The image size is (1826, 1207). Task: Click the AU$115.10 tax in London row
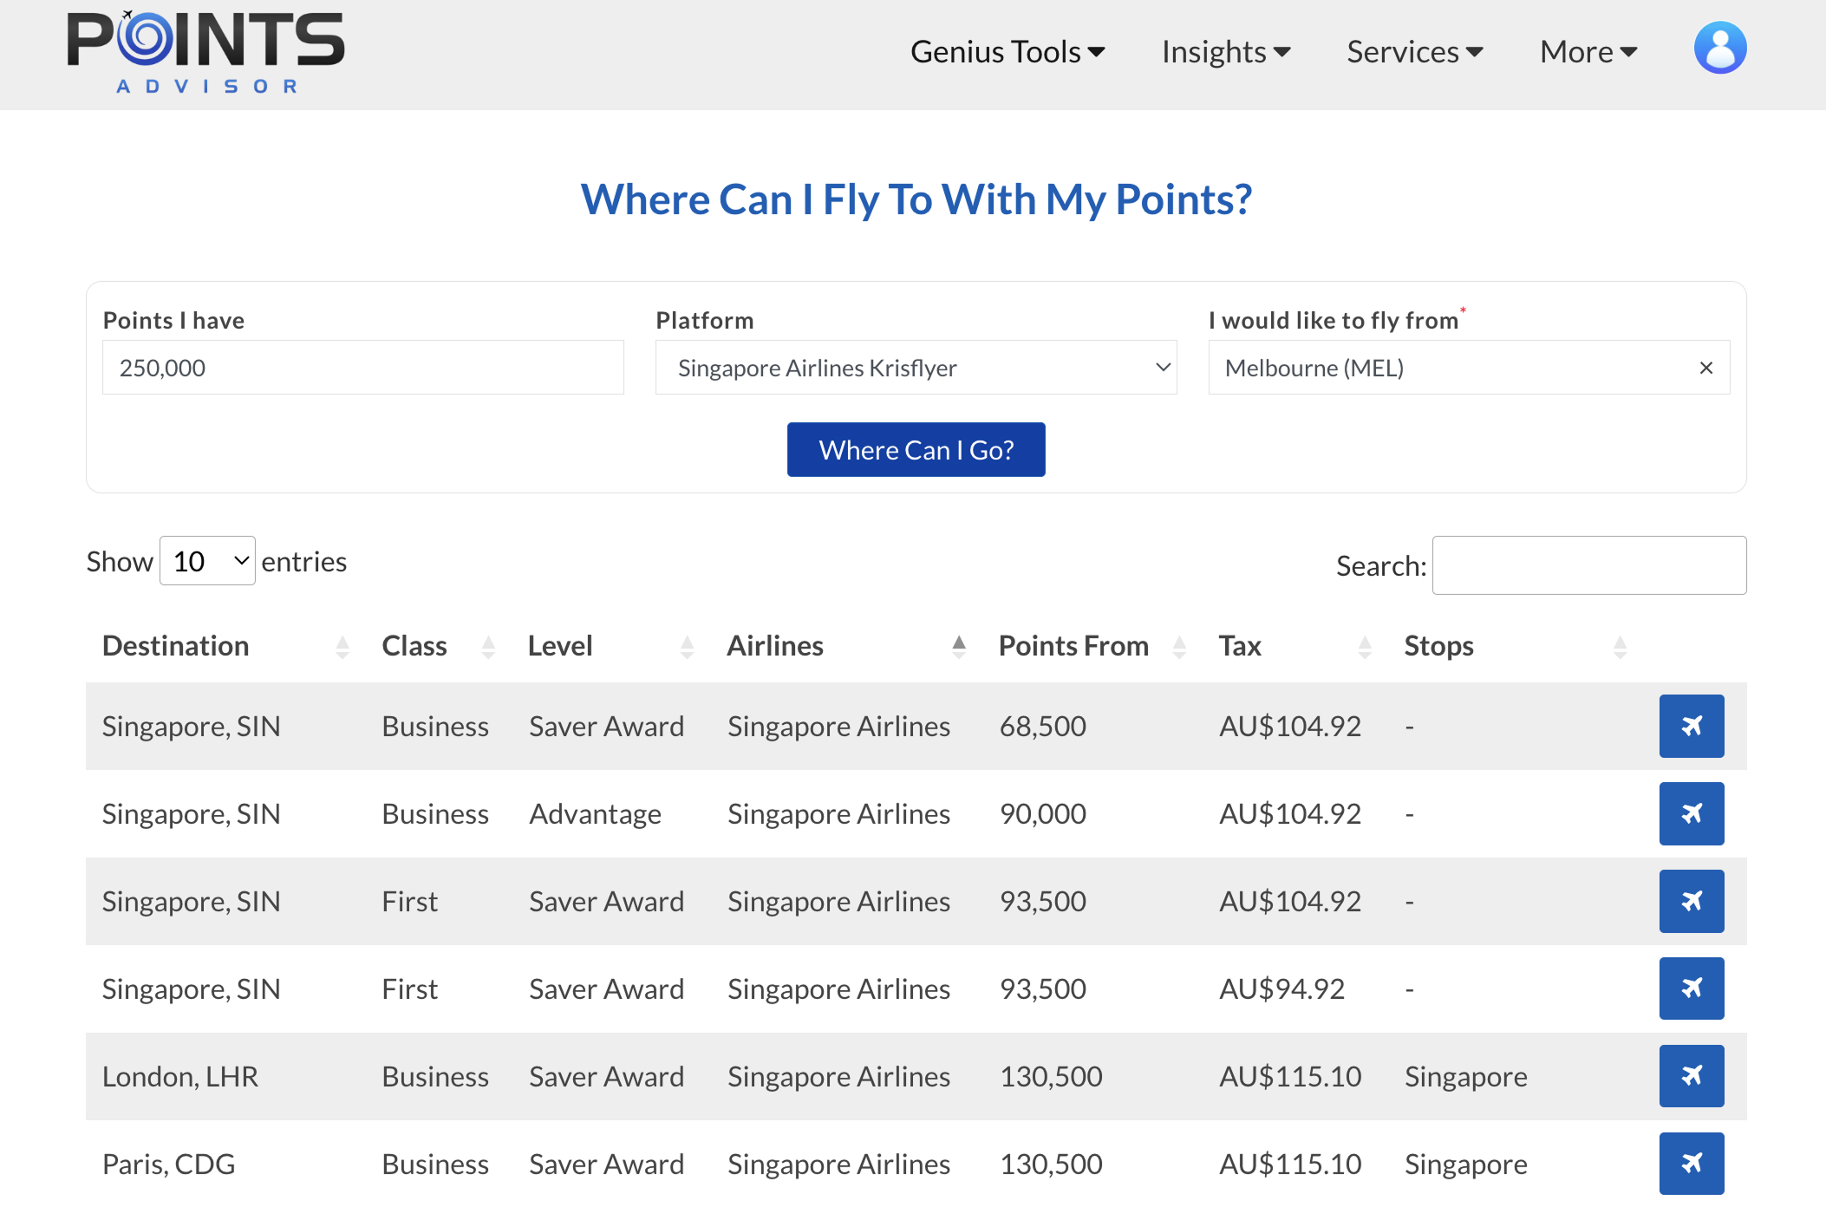pyautogui.click(x=1290, y=1076)
